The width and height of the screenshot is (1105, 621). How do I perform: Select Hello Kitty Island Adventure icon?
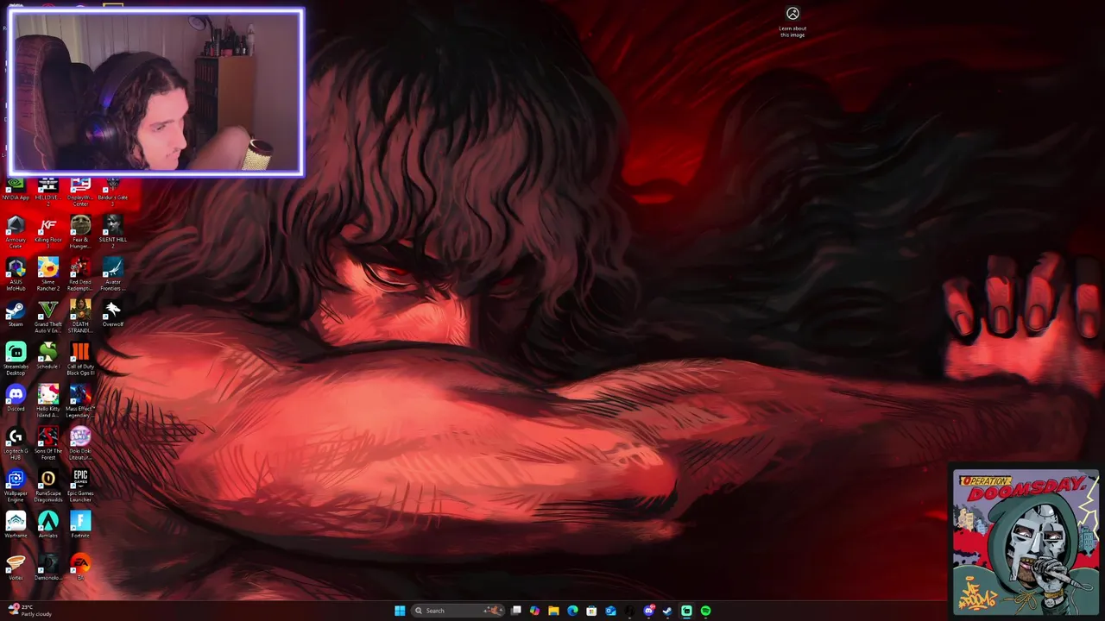[47, 401]
